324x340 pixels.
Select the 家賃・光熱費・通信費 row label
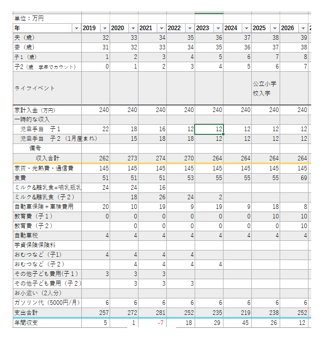[47, 169]
